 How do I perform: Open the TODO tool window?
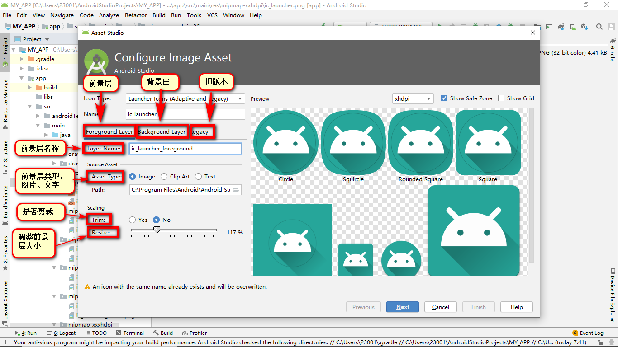(x=95, y=333)
